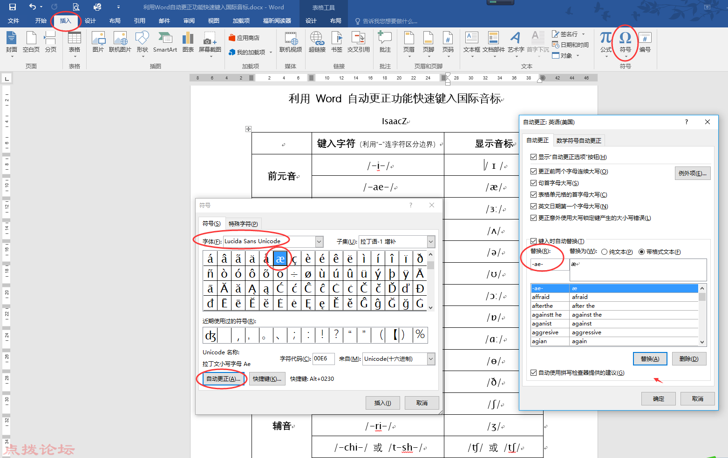Open the File (文件) tab
The height and width of the screenshot is (458, 728).
(14, 21)
